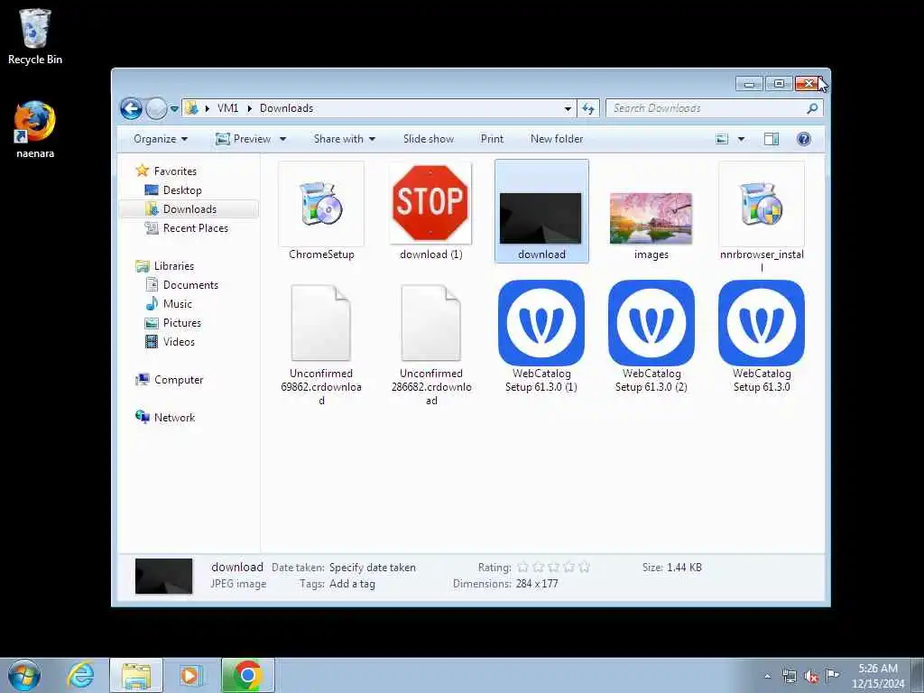Open the Preview dropdown arrow
This screenshot has height=693, width=924.
coord(282,139)
